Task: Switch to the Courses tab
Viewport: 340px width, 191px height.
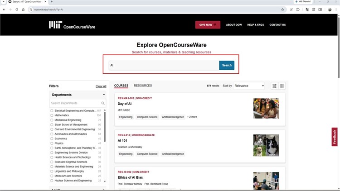Action: pyautogui.click(x=121, y=86)
